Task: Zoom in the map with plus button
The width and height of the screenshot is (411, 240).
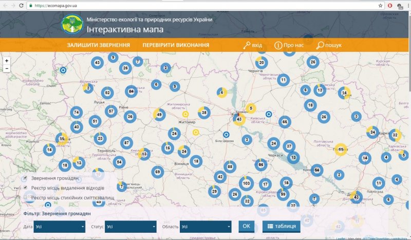Action: pyautogui.click(x=7, y=61)
